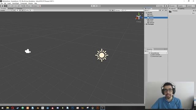
Task: Toggle scene effects icon
Action: click(x=23, y=10)
